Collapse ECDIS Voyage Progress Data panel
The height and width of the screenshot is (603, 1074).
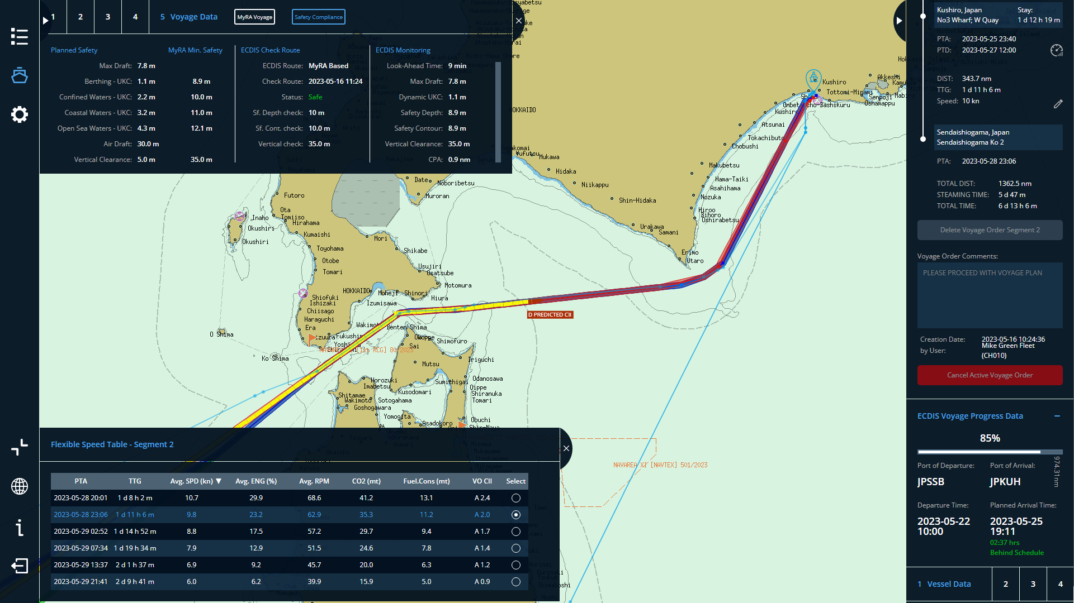1057,416
